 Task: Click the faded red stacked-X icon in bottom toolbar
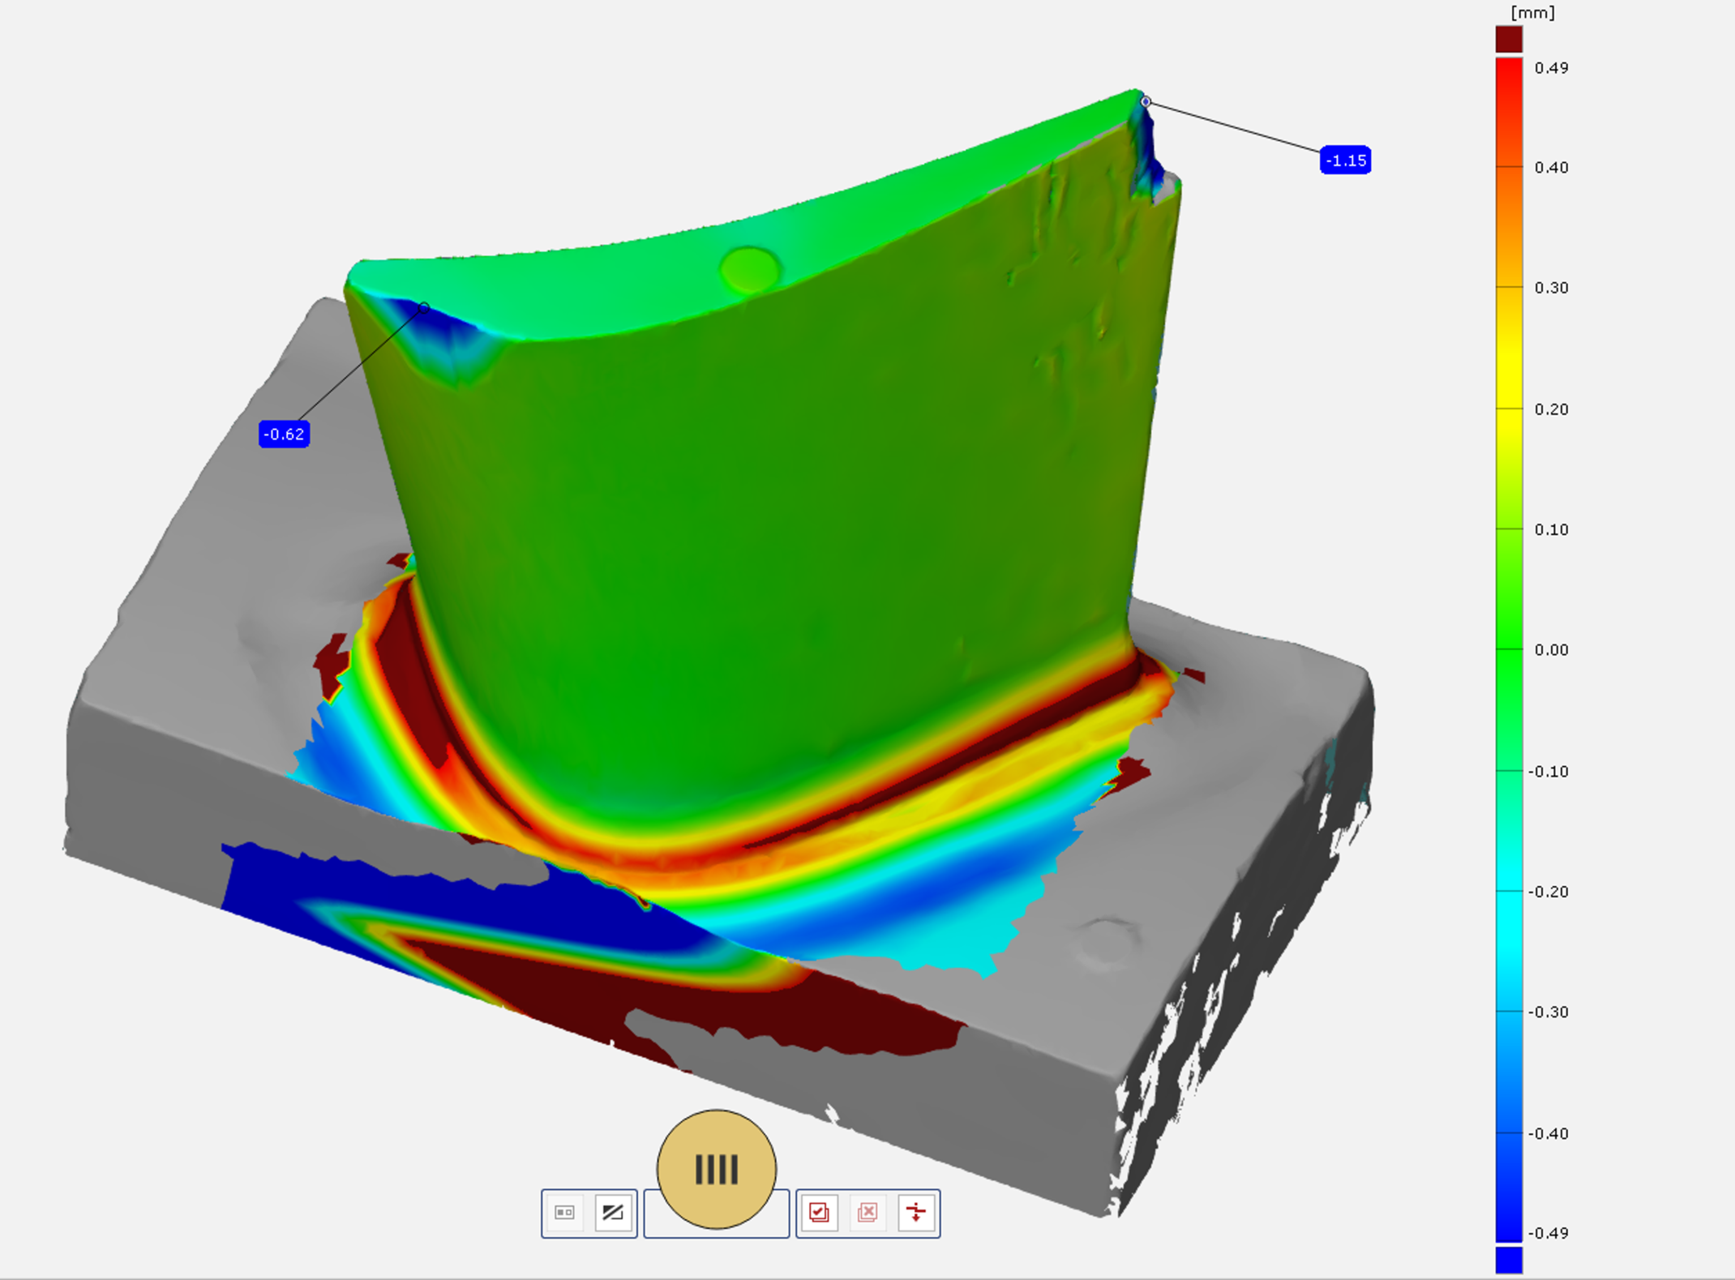867,1213
